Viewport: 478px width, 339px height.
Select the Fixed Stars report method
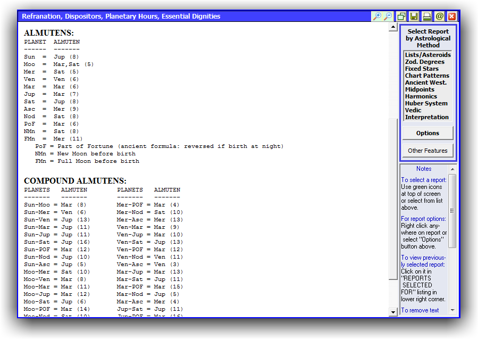point(422,69)
